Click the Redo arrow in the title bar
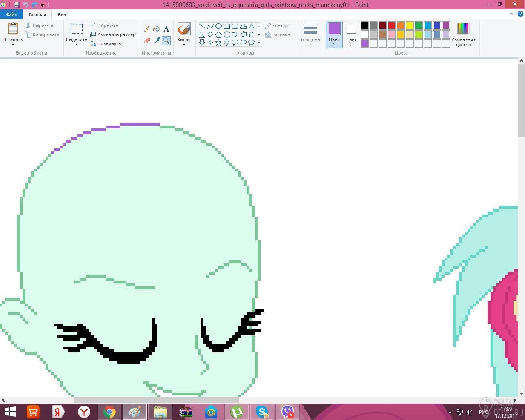Image resolution: width=525 pixels, height=420 pixels. tap(34, 5)
